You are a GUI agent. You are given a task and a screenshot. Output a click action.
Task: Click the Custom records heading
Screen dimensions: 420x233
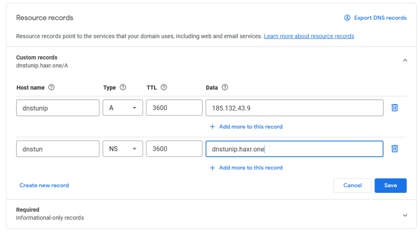[x=36, y=57]
